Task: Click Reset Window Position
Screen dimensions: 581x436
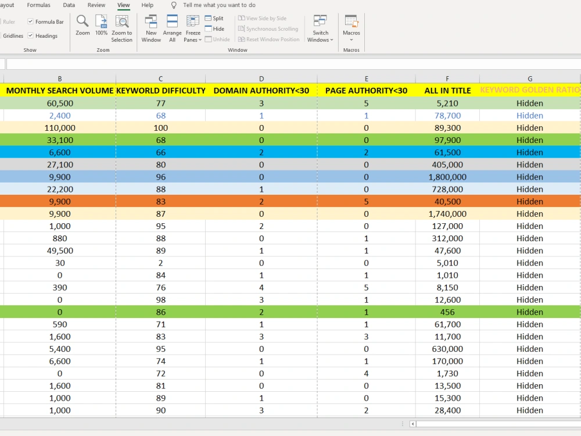Action: [x=268, y=40]
